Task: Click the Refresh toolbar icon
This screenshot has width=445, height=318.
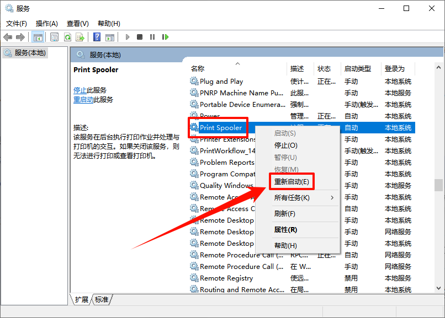Action: pyautogui.click(x=67, y=37)
